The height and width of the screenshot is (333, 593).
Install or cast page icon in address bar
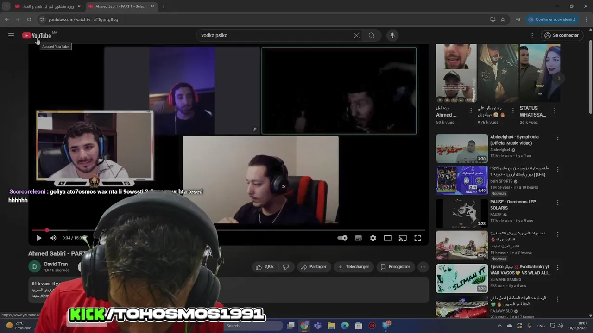pos(493,19)
